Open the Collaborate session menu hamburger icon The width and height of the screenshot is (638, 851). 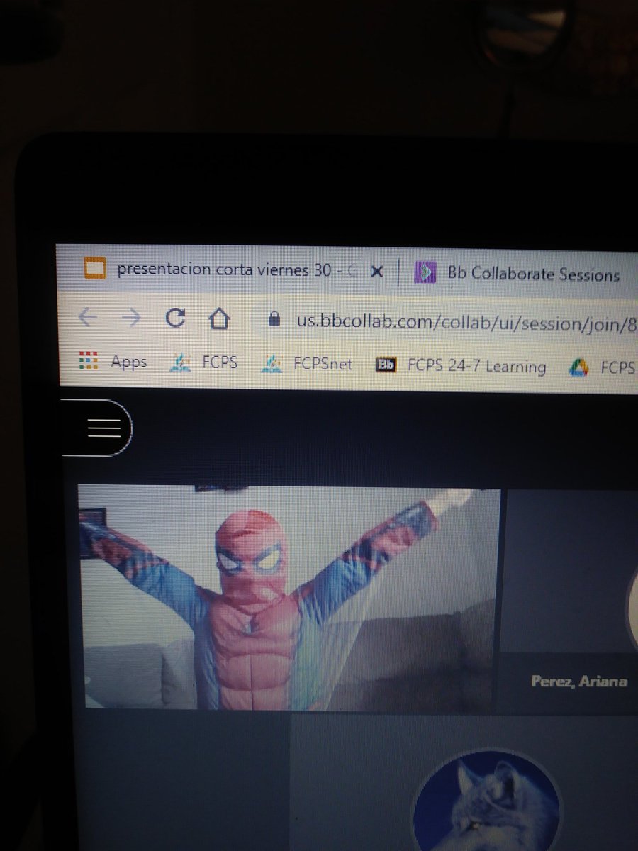103,428
